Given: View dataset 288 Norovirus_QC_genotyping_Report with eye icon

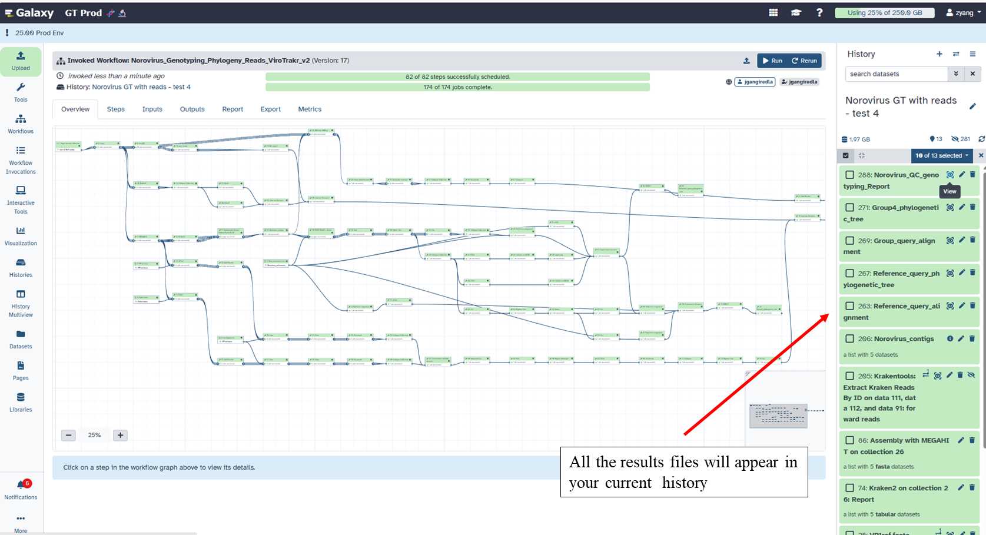Looking at the screenshot, I should point(950,175).
